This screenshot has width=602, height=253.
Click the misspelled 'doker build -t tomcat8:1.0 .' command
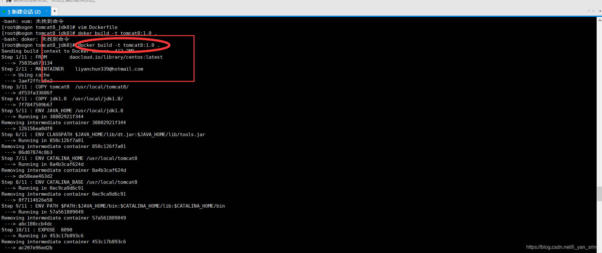click(x=117, y=33)
